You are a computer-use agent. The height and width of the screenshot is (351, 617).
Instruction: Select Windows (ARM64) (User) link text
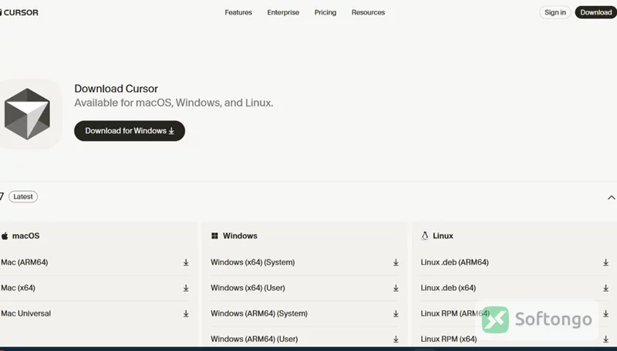(255, 339)
